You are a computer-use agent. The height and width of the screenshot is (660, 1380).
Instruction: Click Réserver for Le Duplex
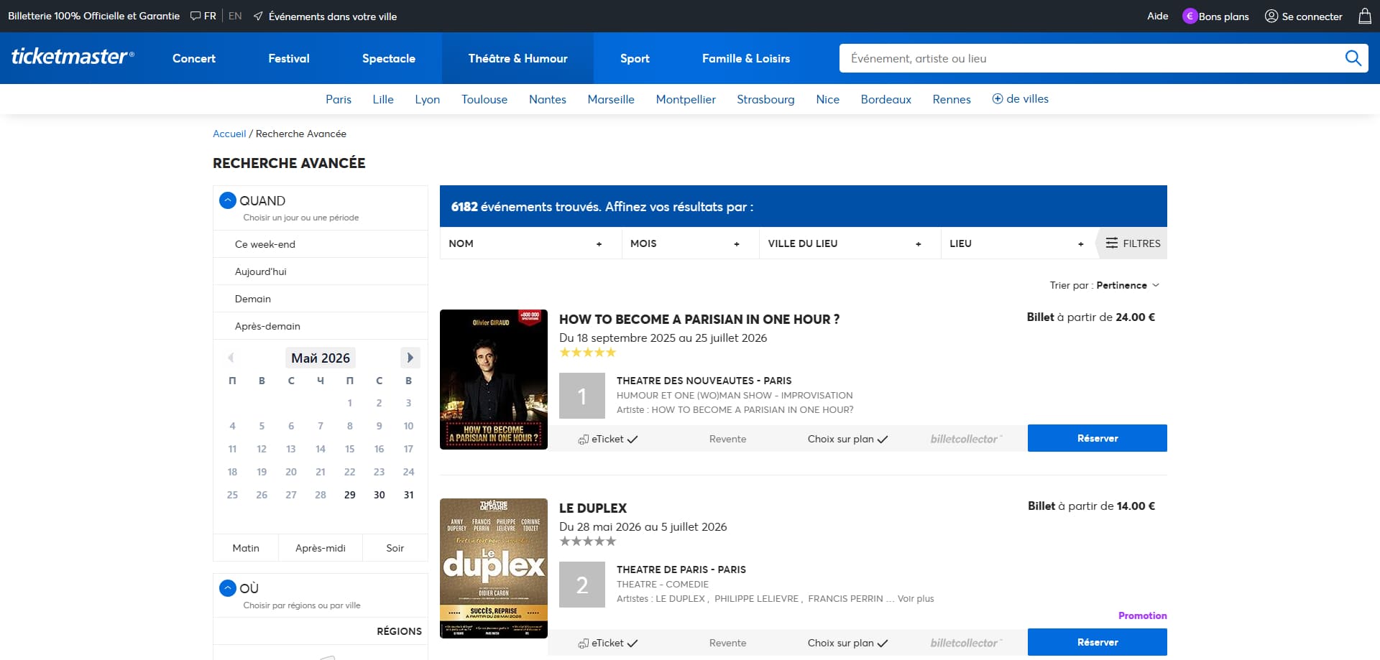(x=1098, y=642)
